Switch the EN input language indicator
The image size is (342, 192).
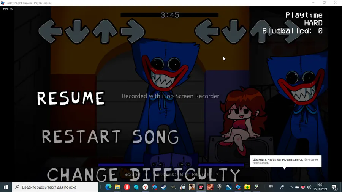(271, 187)
